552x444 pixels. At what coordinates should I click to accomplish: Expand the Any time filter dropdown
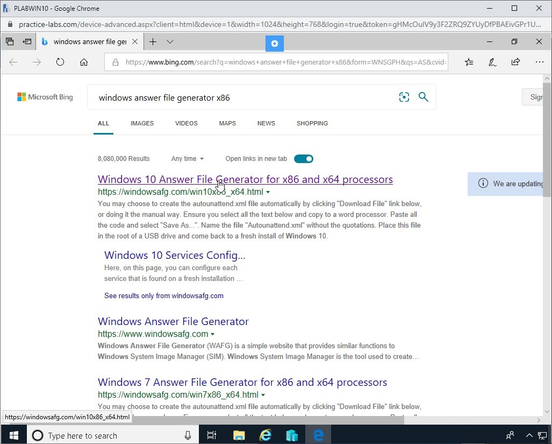[x=187, y=159]
